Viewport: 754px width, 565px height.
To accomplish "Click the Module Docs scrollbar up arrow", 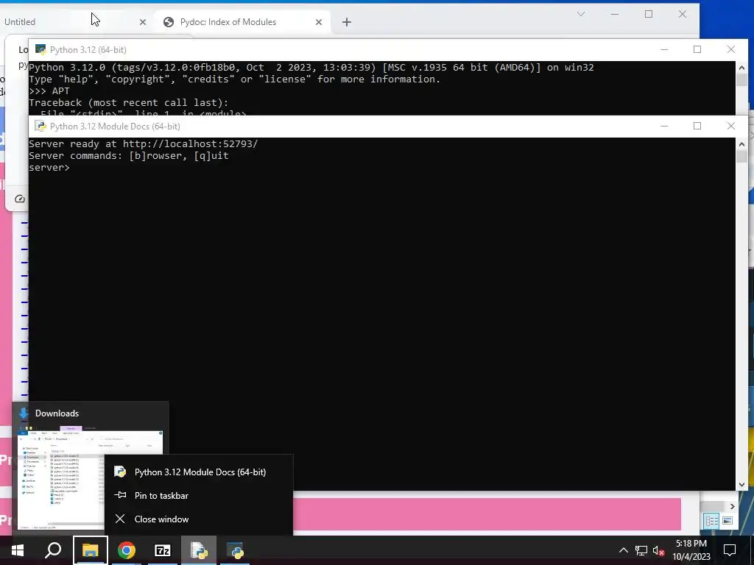I will [x=741, y=144].
